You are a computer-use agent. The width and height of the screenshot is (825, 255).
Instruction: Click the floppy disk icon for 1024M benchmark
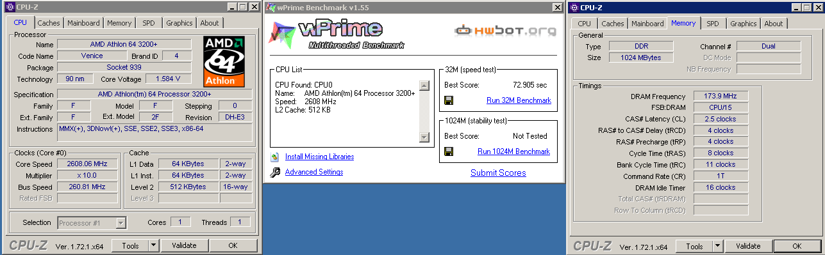point(449,151)
